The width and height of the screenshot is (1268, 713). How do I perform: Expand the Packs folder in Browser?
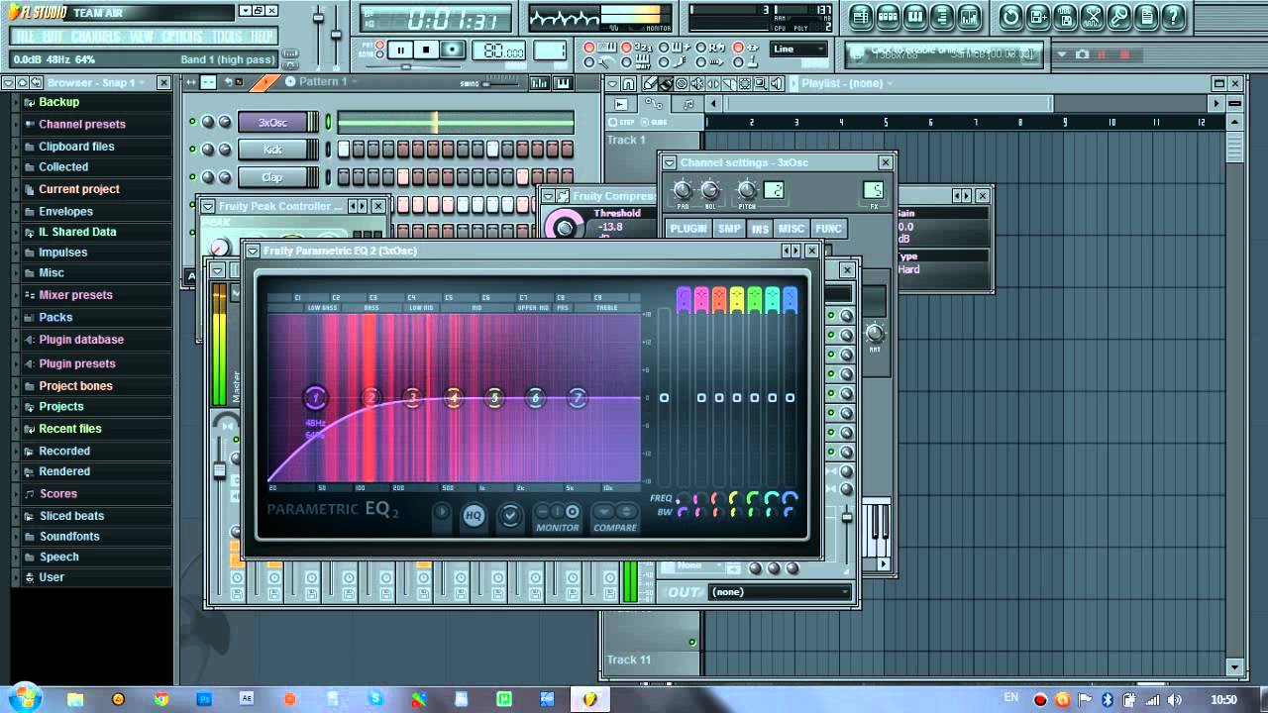(55, 317)
